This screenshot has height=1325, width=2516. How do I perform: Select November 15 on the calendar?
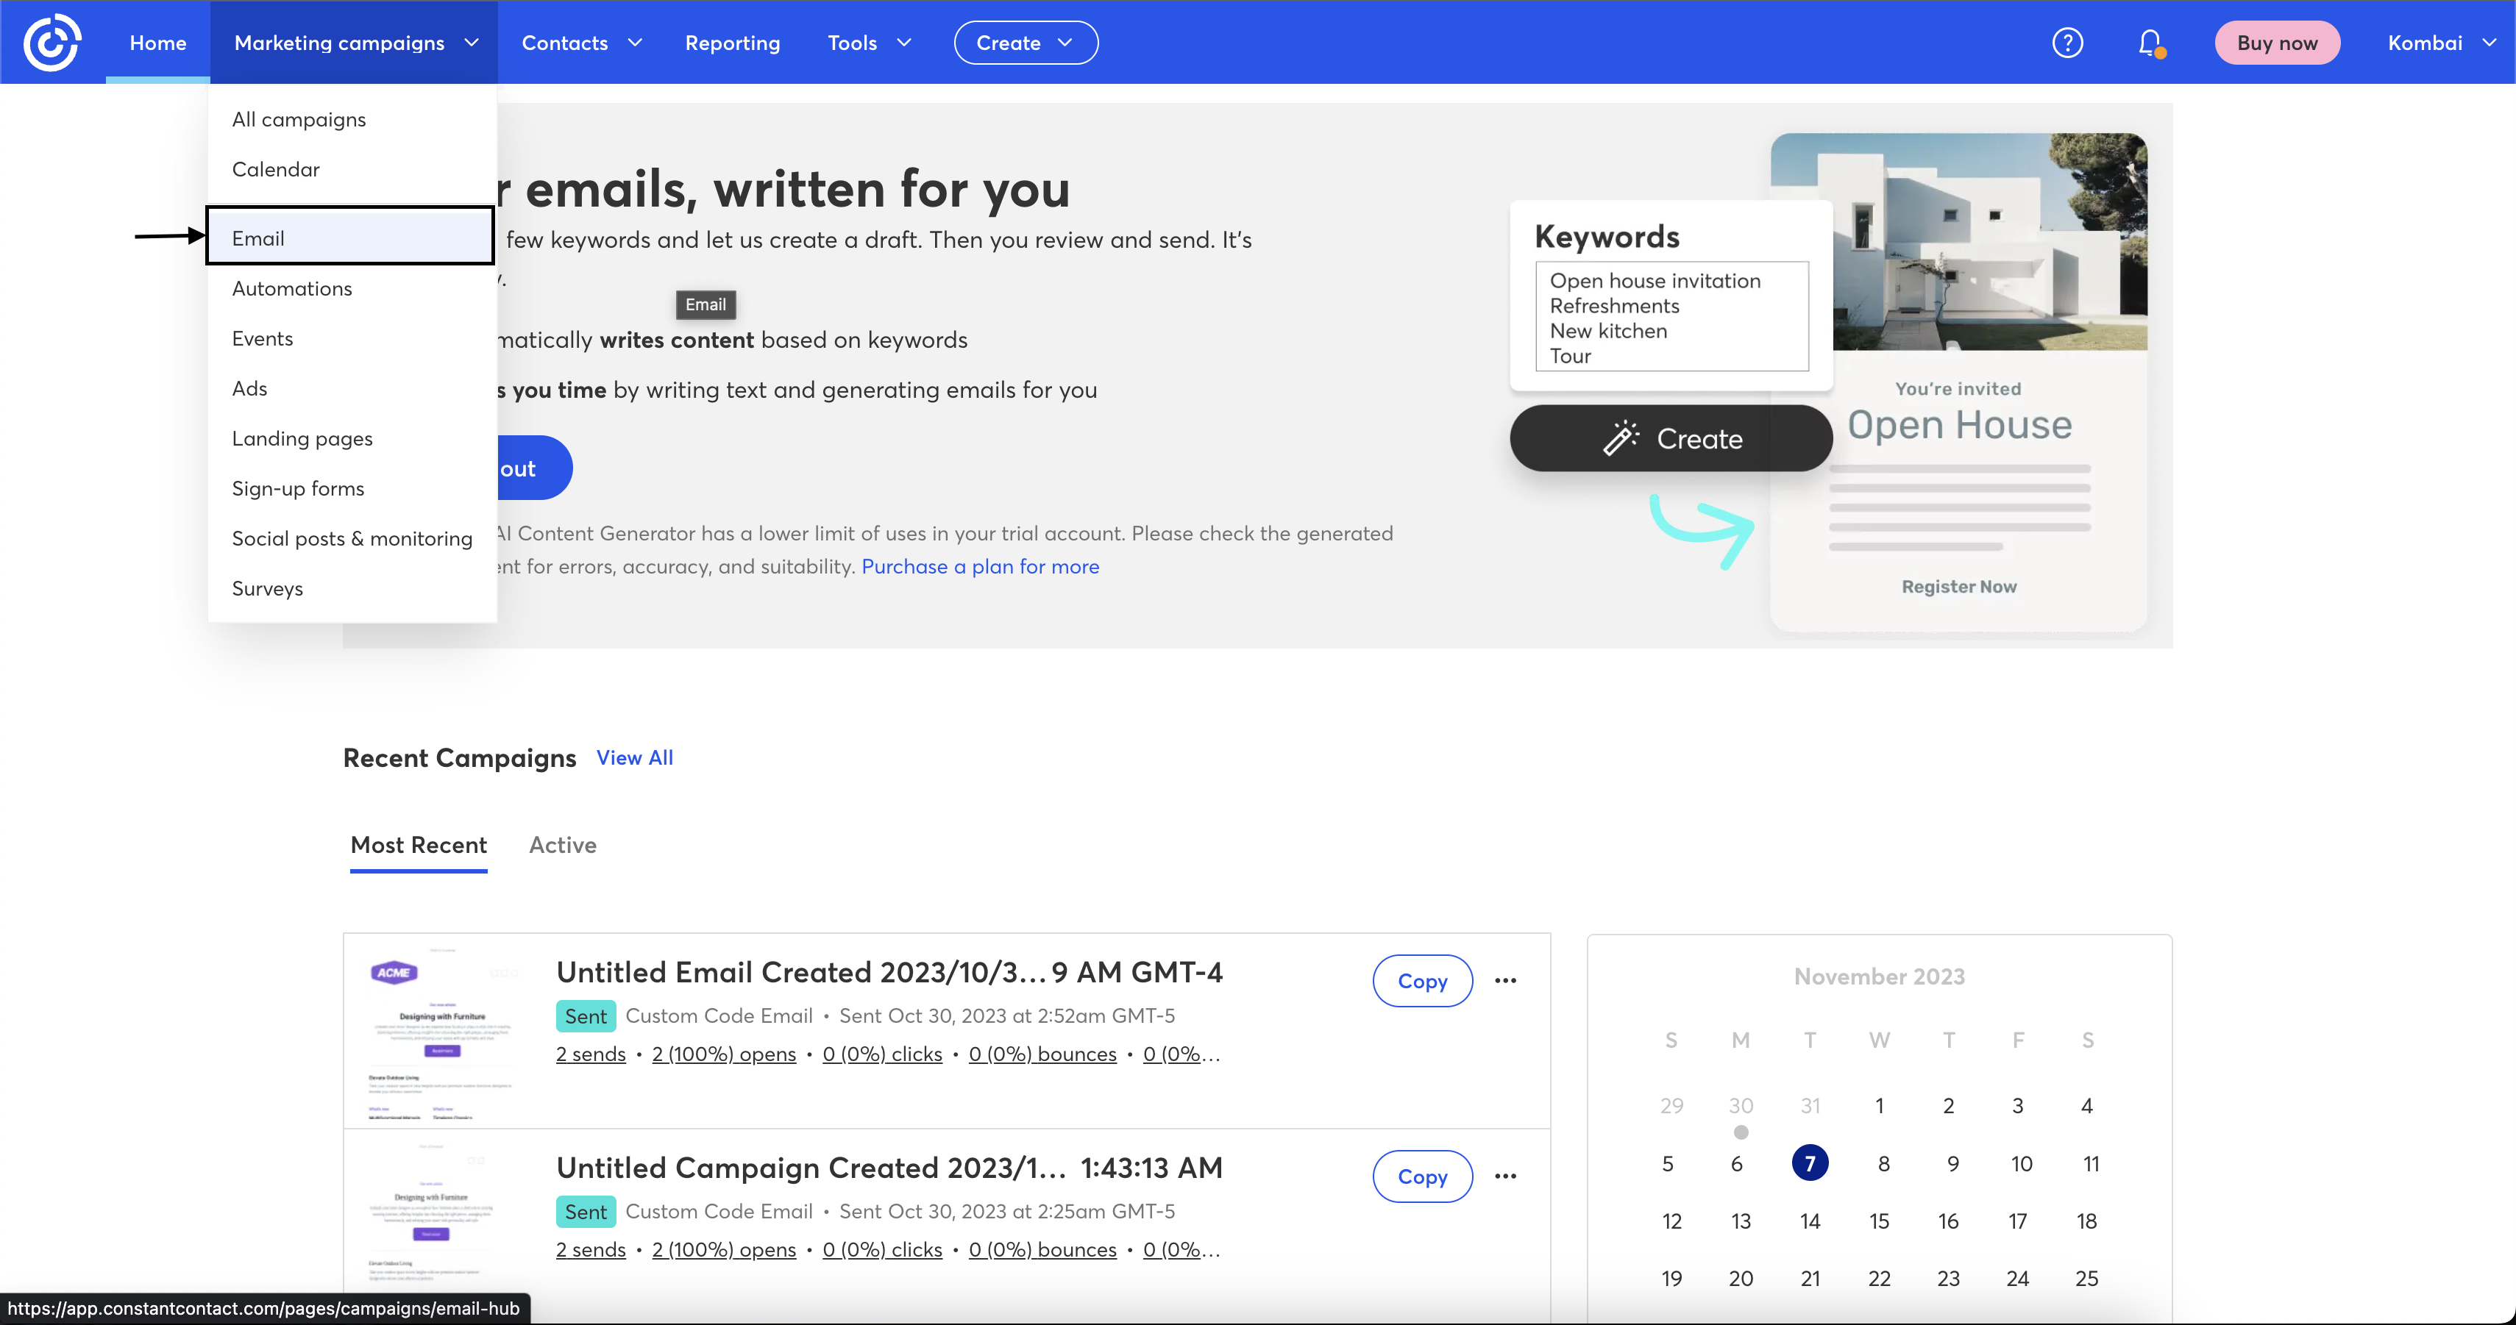tap(1878, 1221)
